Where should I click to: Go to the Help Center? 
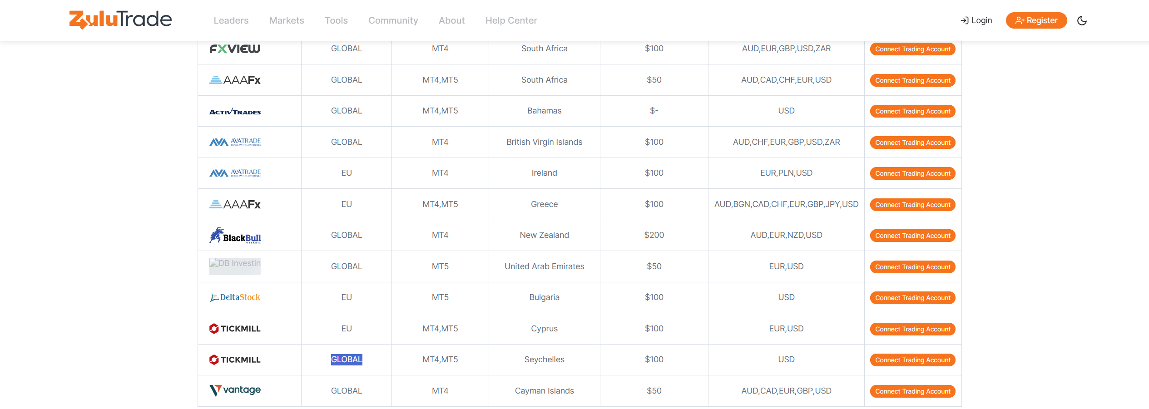[511, 20]
